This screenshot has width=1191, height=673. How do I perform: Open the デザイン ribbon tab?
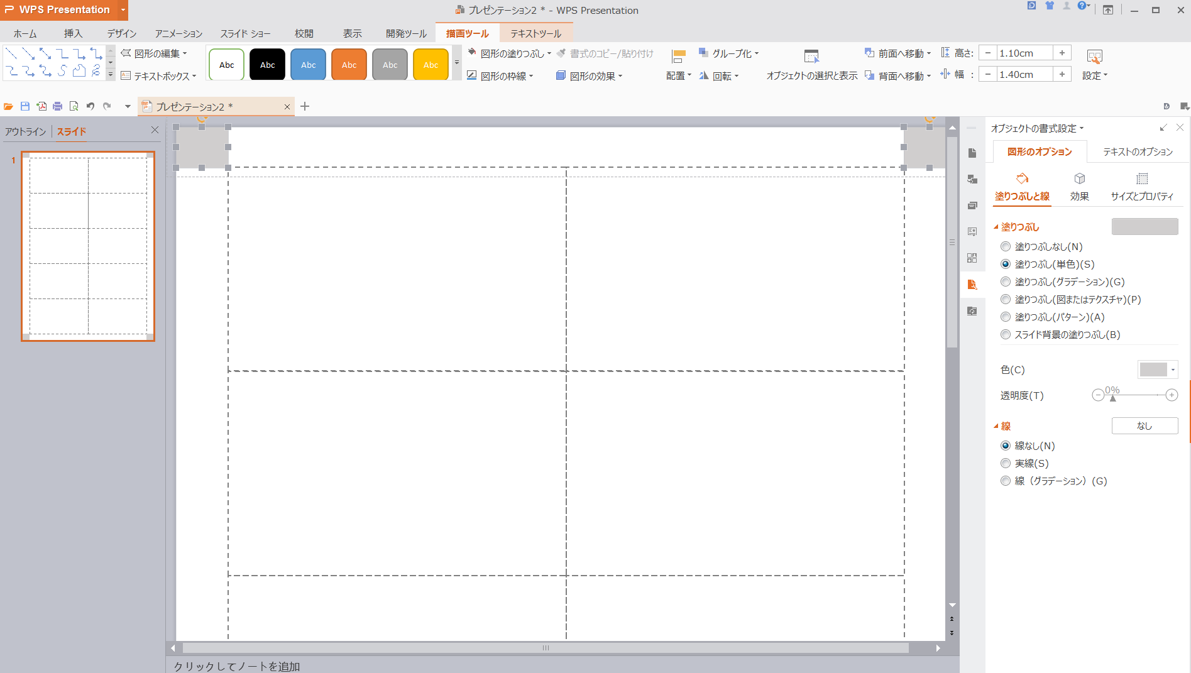[121, 33]
